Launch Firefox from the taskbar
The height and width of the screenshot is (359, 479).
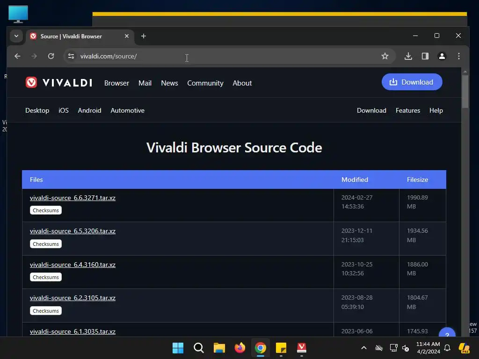coord(240,348)
